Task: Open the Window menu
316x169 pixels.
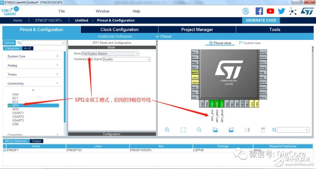Action: click(x=103, y=11)
